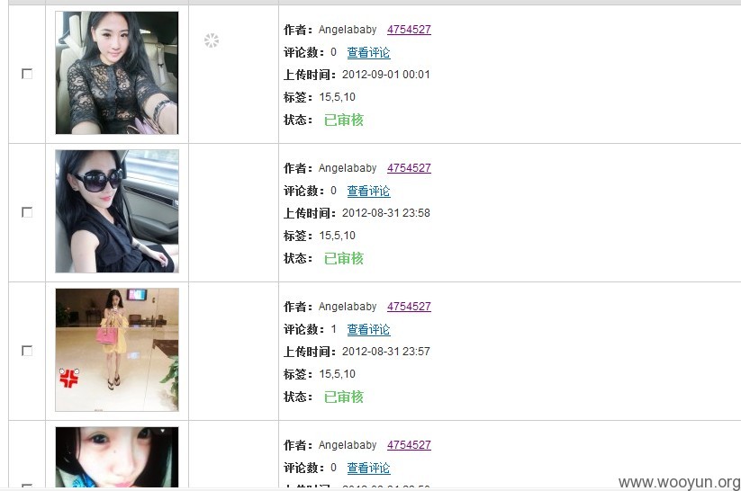
Task: Open user ID 4754527 link in third row
Action: [x=409, y=307]
